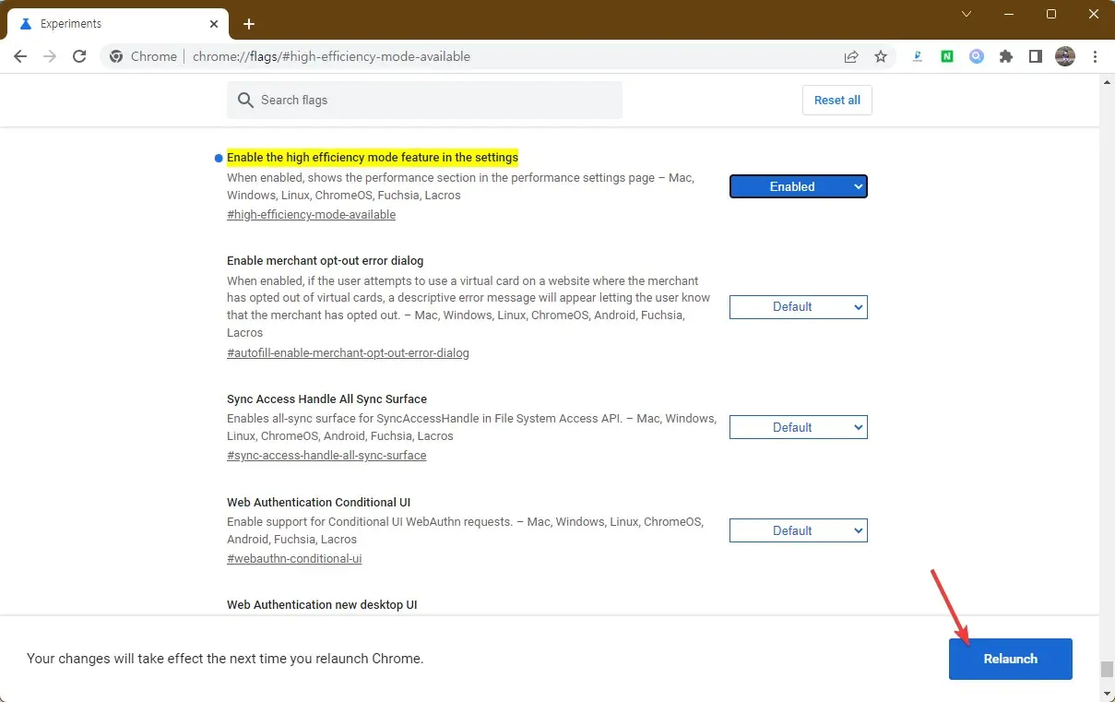Open #high-efficiency-mode-available anchor link
Screen dimensions: 1115x702
coord(311,214)
